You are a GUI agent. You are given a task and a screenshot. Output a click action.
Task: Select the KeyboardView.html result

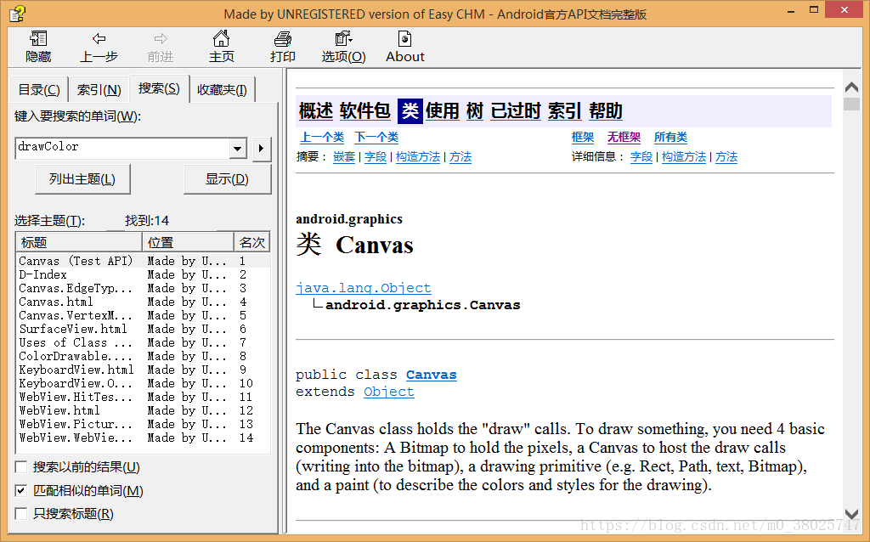pyautogui.click(x=143, y=370)
